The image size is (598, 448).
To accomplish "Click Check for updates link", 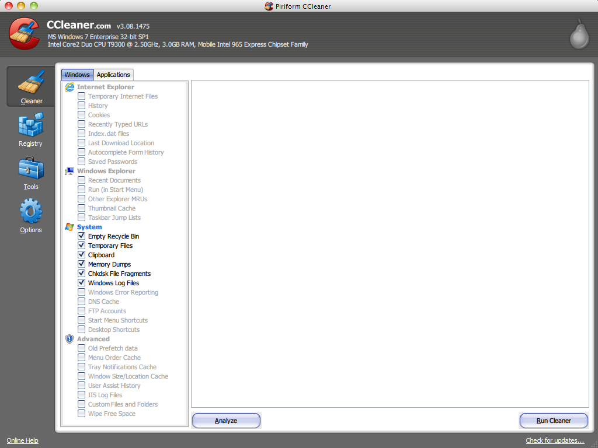I will coord(555,440).
